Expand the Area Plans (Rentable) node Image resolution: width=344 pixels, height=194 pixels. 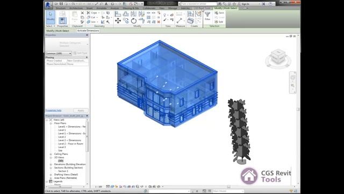pyautogui.click(x=51, y=178)
